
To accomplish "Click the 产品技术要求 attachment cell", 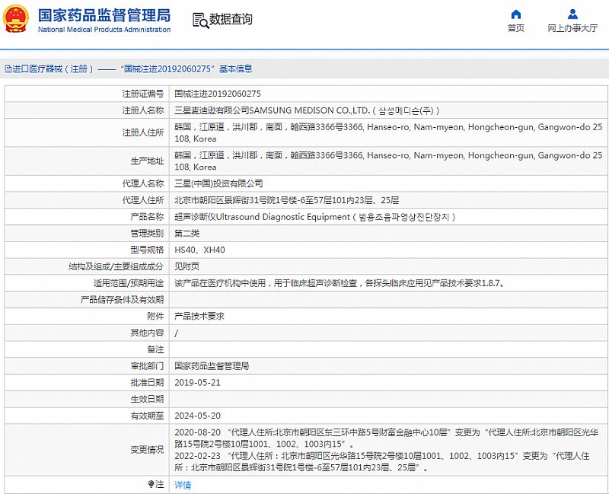I will [x=199, y=316].
